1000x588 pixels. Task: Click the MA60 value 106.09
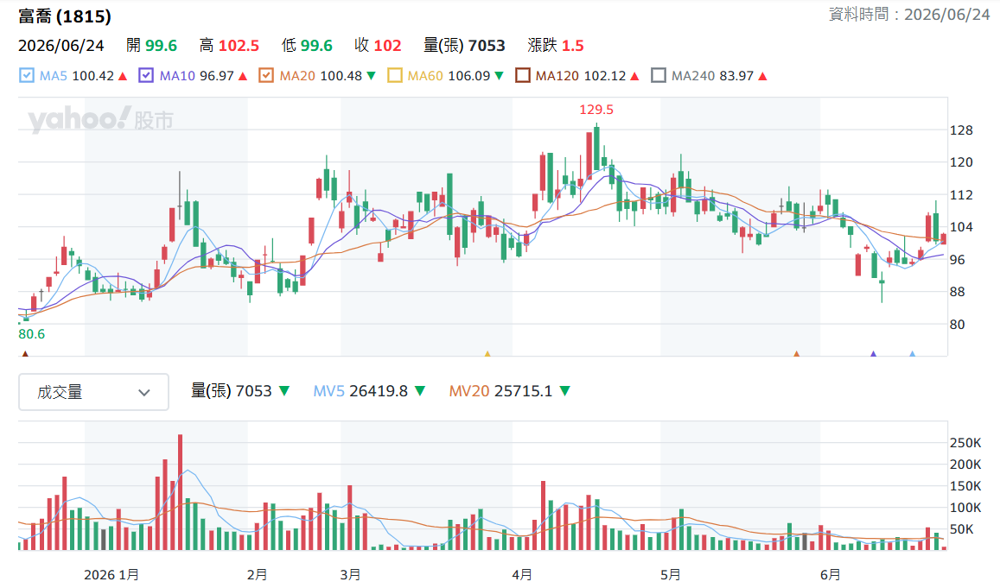coord(469,76)
